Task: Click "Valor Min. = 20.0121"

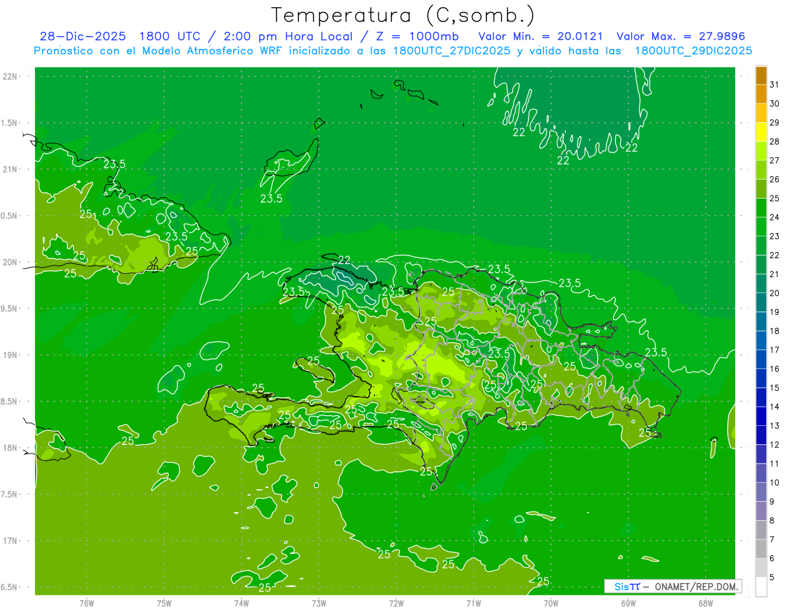Action: click(x=541, y=36)
